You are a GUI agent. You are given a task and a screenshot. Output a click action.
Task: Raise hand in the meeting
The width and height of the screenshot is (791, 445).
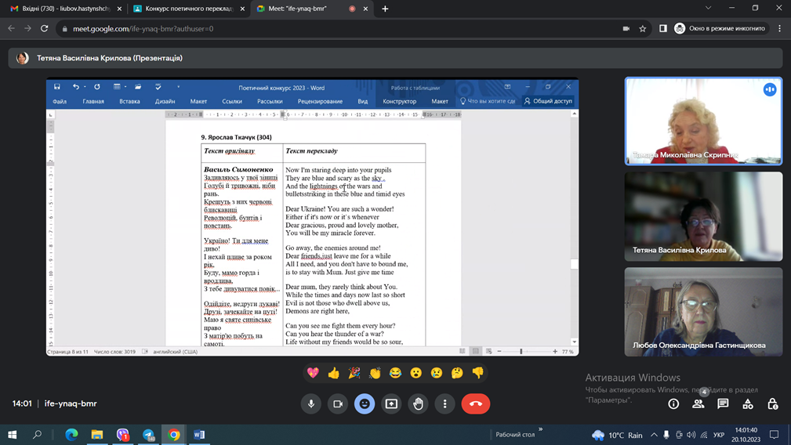[418, 403]
